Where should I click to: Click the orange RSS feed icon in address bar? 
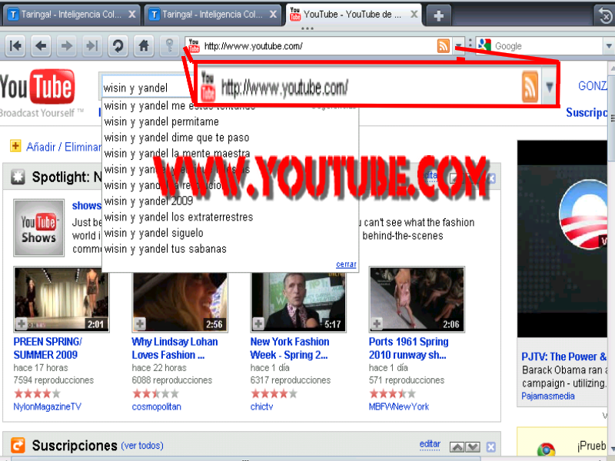[444, 46]
